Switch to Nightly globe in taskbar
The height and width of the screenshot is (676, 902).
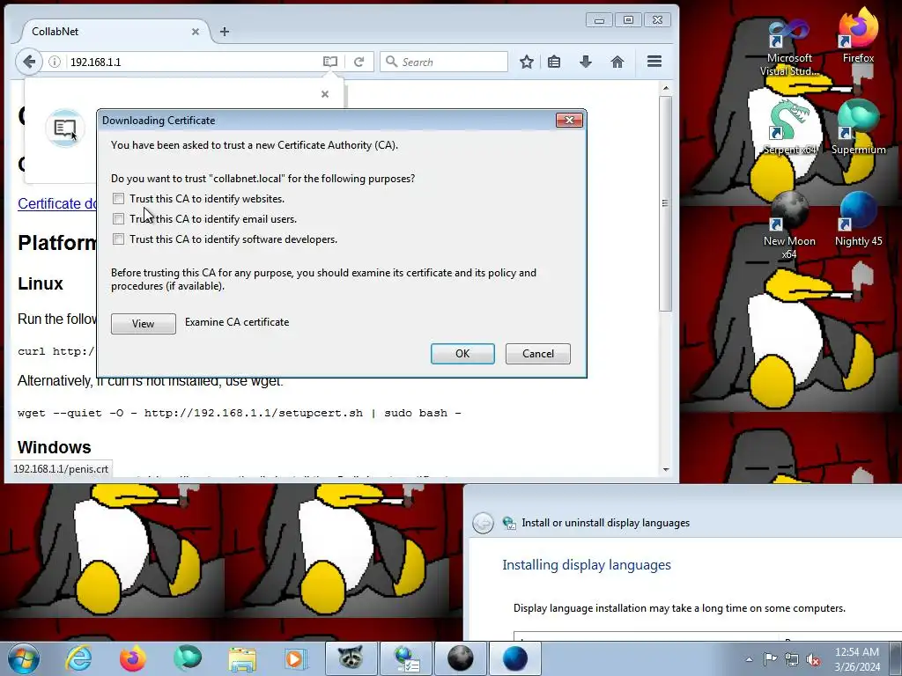(514, 658)
